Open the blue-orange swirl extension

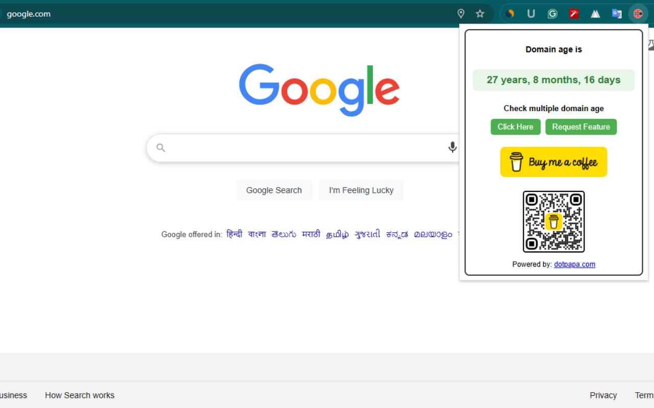[x=509, y=14]
